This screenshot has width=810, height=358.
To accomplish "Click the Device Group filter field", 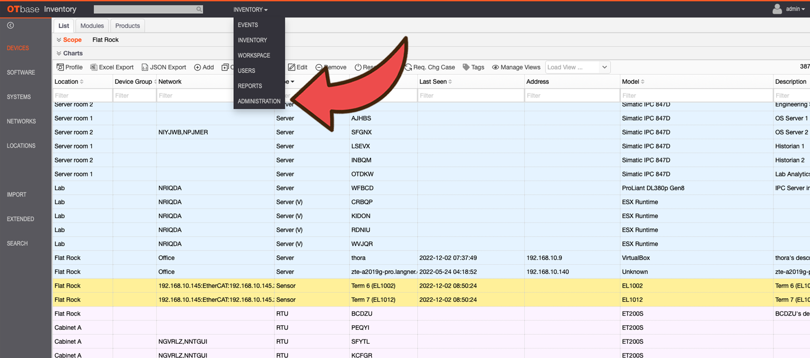I will click(135, 95).
